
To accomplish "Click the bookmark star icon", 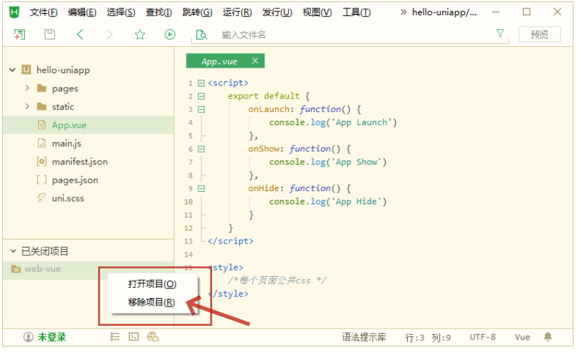I will 140,35.
